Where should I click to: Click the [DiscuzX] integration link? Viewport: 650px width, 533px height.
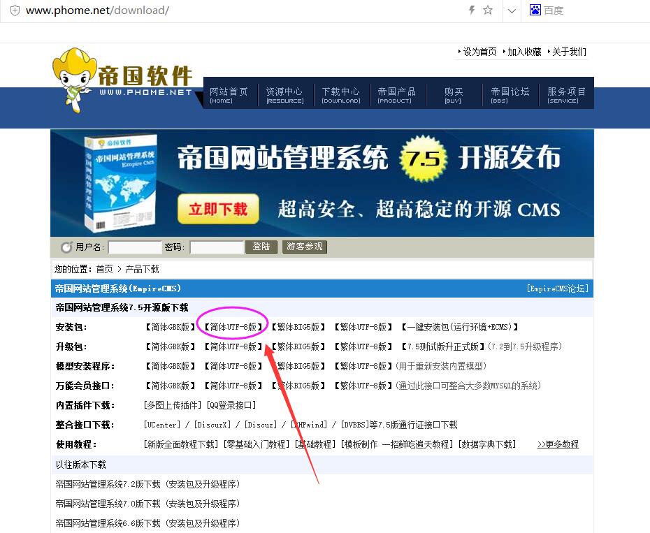point(212,425)
